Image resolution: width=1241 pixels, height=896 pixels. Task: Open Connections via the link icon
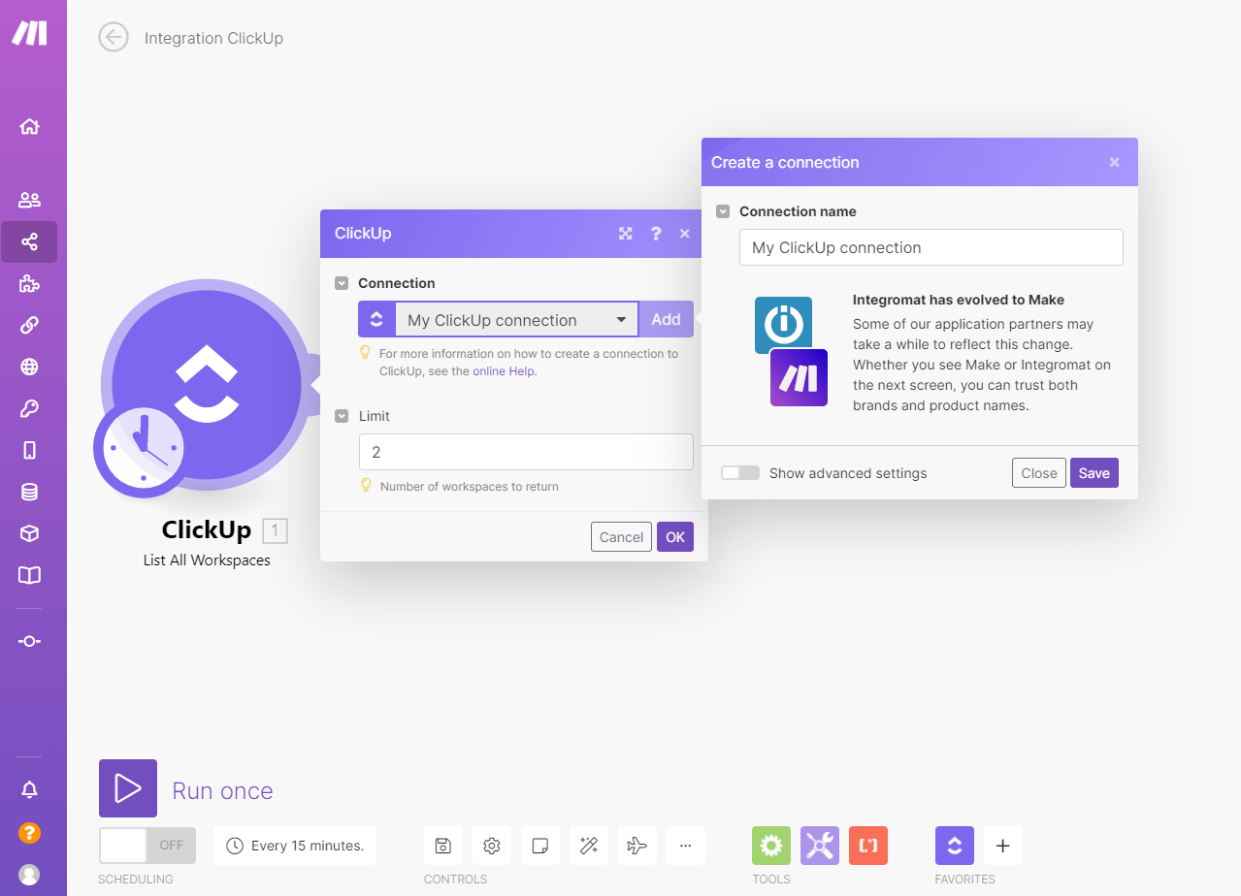[x=29, y=324]
